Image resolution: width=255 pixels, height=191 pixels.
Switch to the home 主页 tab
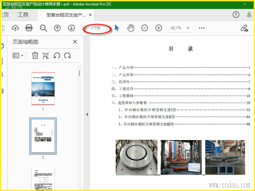click(5, 15)
